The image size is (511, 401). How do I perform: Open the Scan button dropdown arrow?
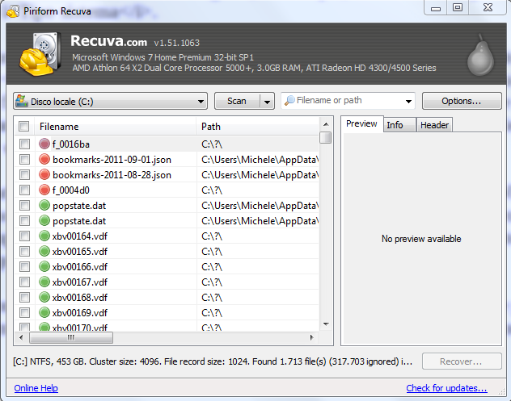tap(268, 102)
